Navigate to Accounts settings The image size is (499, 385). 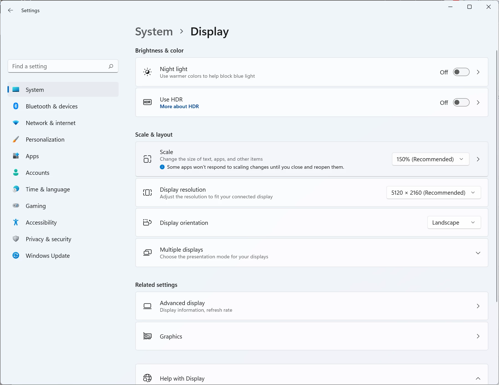click(63, 173)
